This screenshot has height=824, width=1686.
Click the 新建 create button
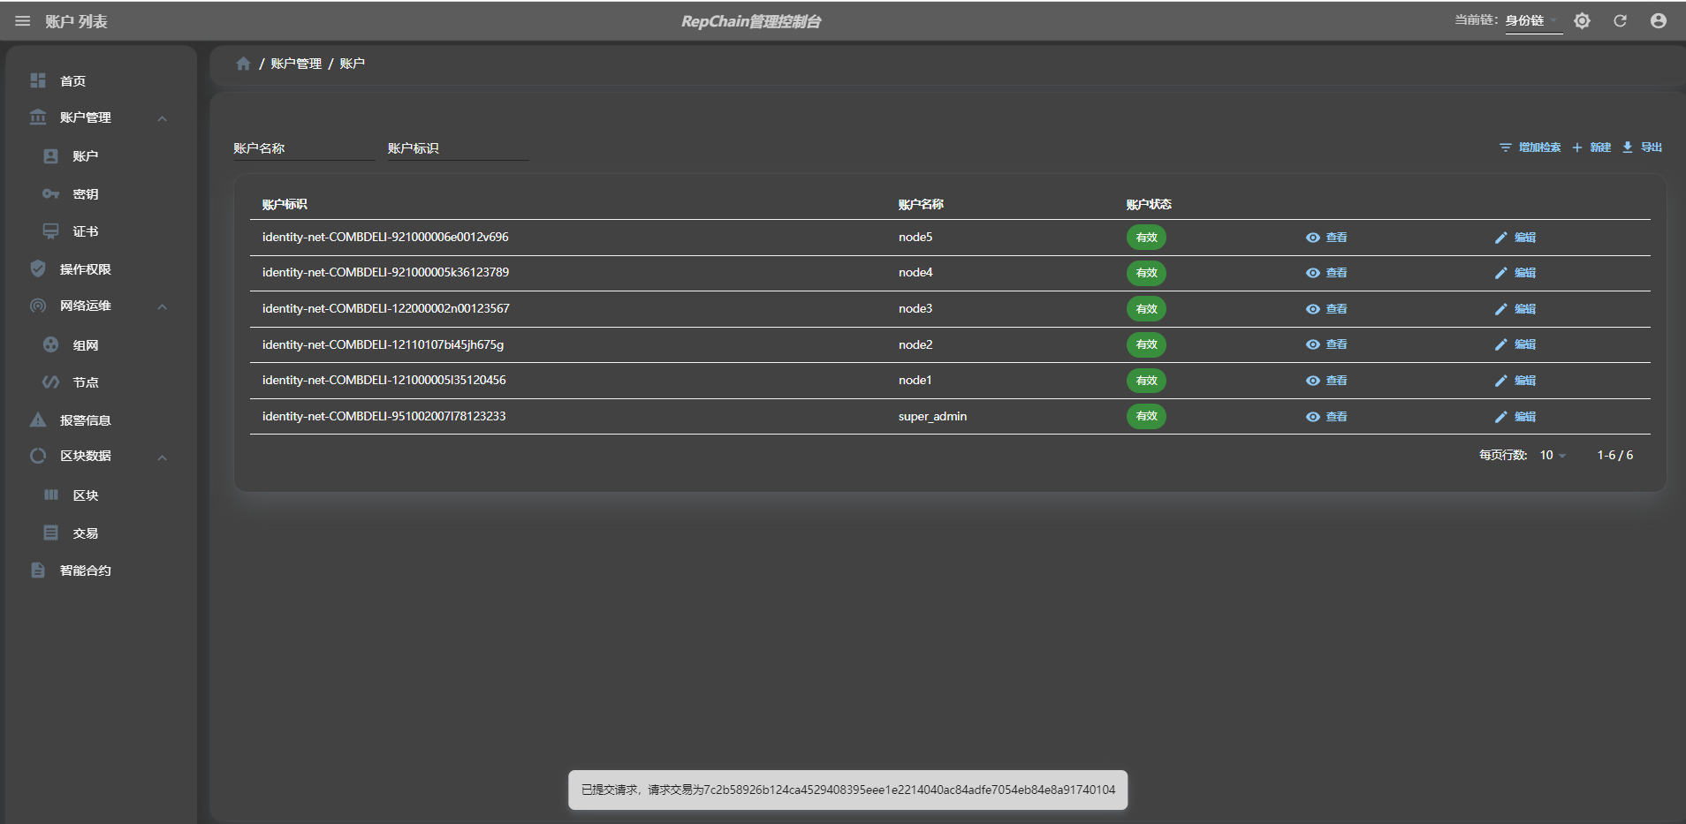click(x=1591, y=147)
